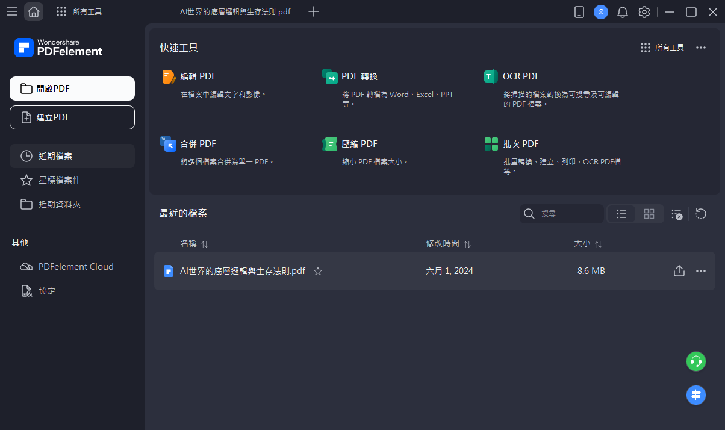Select 星標檔案件 in sidebar
The image size is (725, 430).
click(x=72, y=180)
